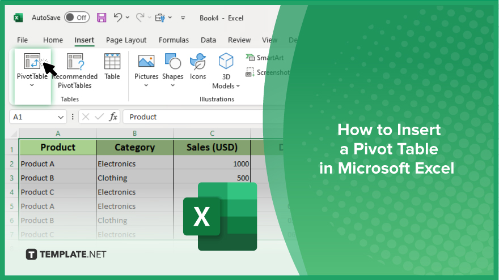Expand the Pictures dropdown chevron

tap(146, 85)
